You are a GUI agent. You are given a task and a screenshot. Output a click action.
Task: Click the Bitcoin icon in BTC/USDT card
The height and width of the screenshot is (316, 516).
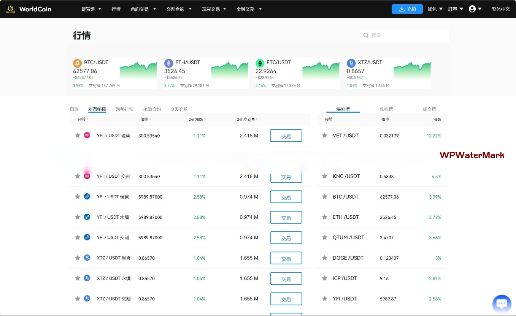click(78, 63)
